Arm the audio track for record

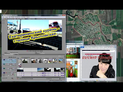(x=6, y=73)
